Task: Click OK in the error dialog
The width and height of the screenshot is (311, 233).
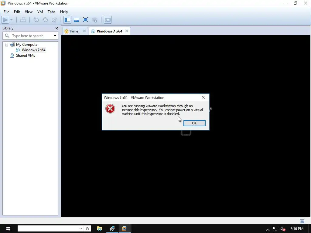Action: click(x=194, y=123)
